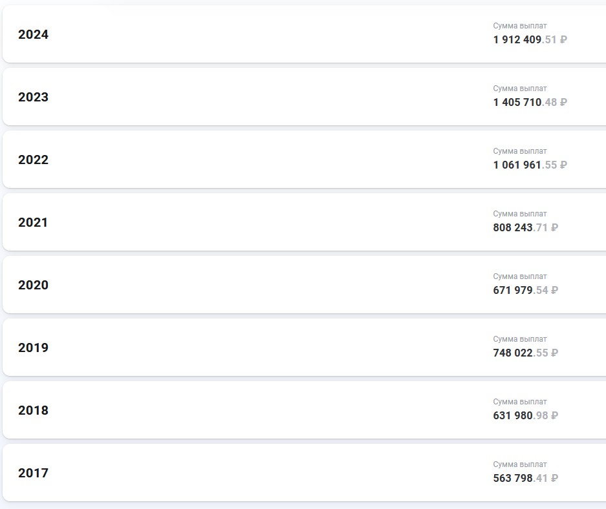Screen dimensions: 606x509
Task: Click the 1 405 710.48 ₽ amount
Action: (x=530, y=102)
